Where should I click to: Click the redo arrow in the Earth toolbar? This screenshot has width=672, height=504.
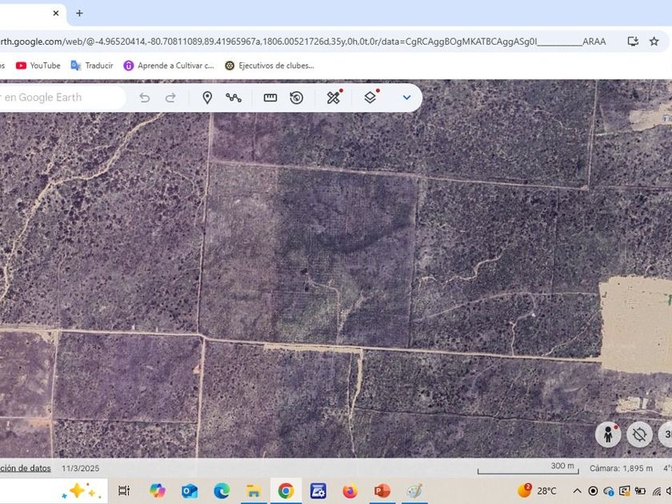point(170,98)
